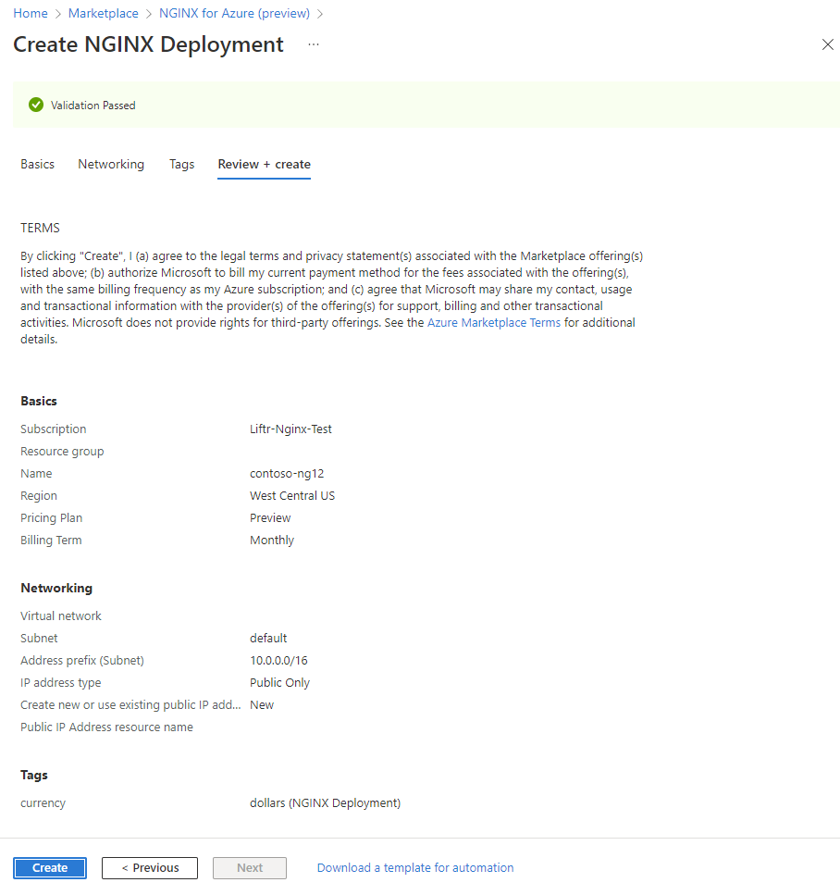Select the address prefix 10.0.0.0/16
The image size is (840, 895).
(279, 661)
